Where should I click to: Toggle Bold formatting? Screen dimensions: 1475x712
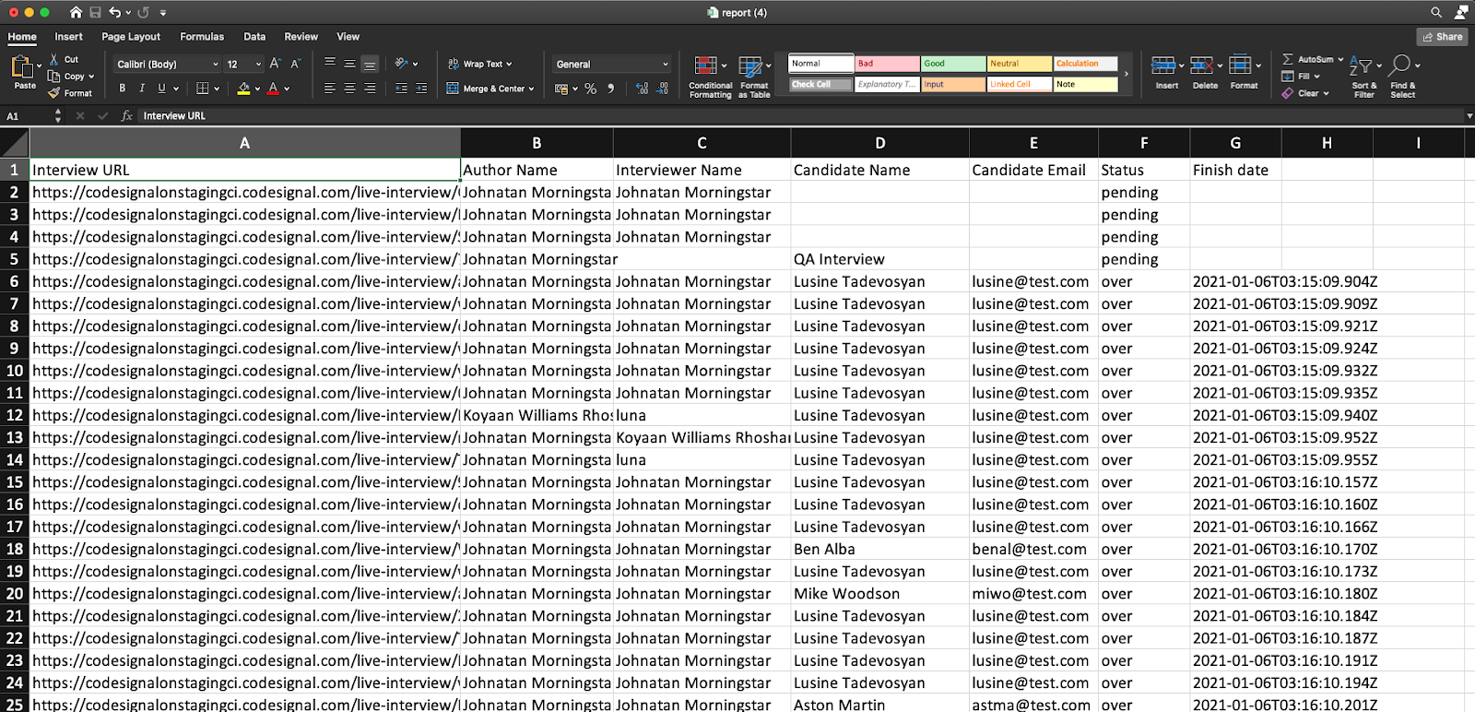(x=122, y=89)
